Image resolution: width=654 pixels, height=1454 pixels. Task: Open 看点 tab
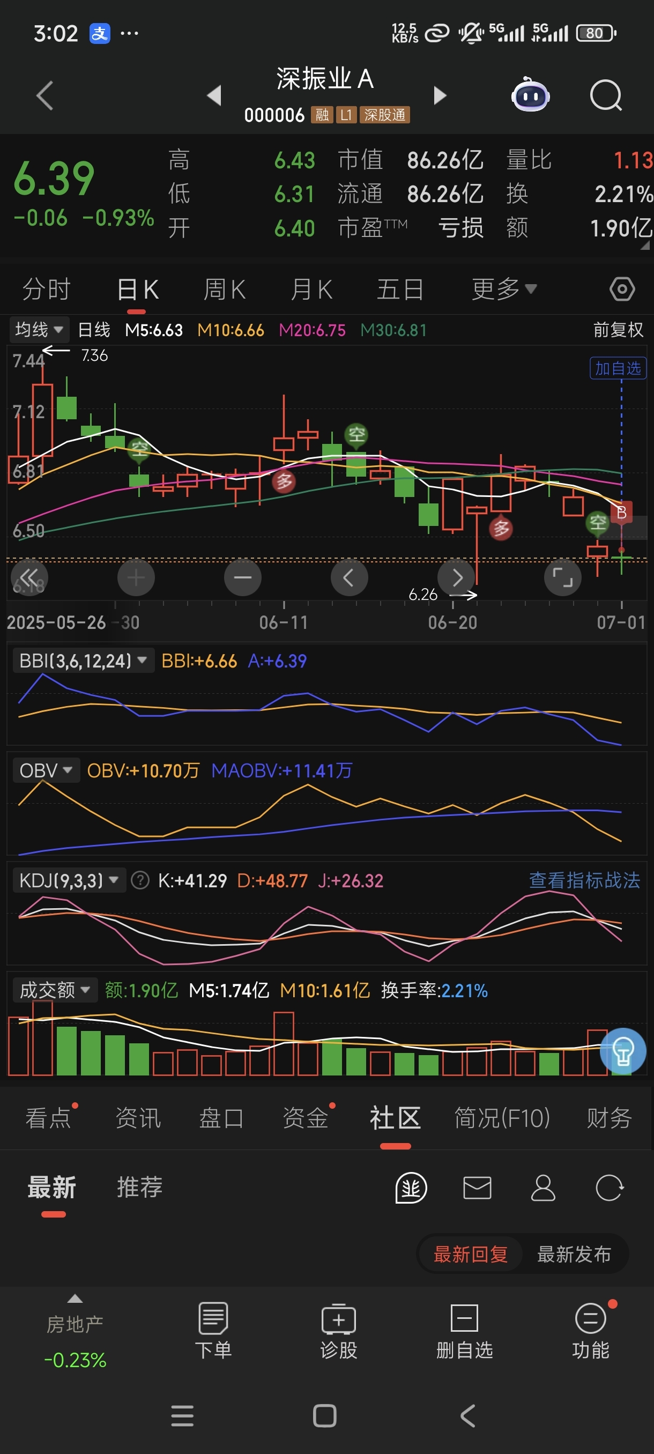[x=49, y=1118]
